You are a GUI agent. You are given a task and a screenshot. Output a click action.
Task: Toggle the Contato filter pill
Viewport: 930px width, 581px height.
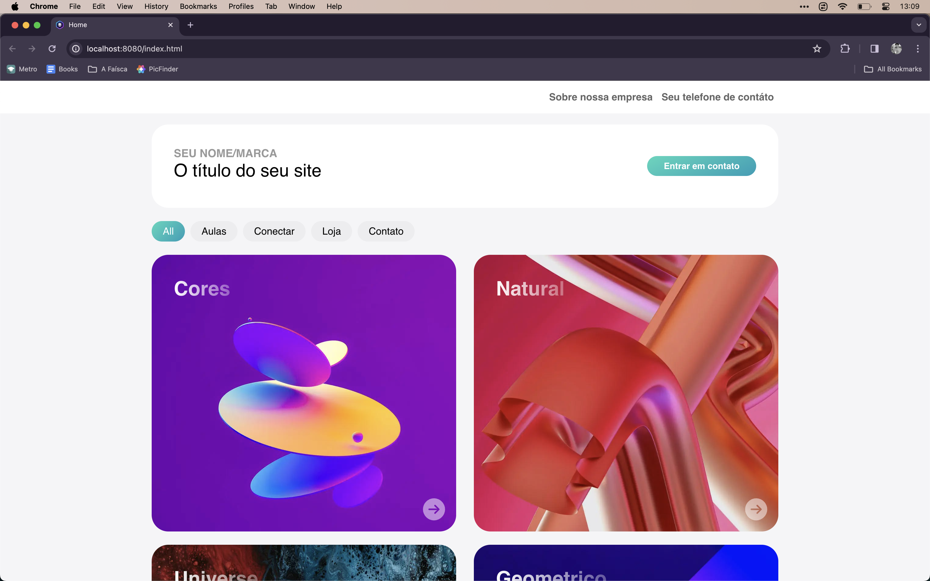pos(386,231)
